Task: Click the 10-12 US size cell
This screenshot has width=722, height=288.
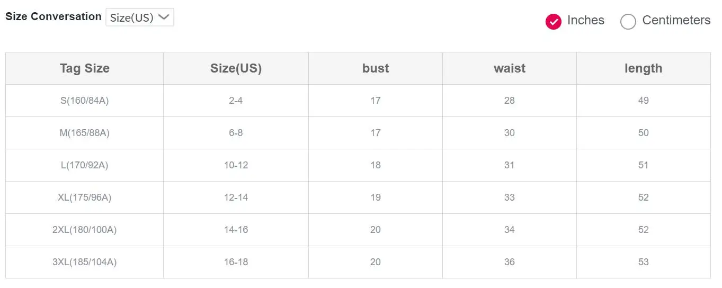Action: (x=236, y=165)
